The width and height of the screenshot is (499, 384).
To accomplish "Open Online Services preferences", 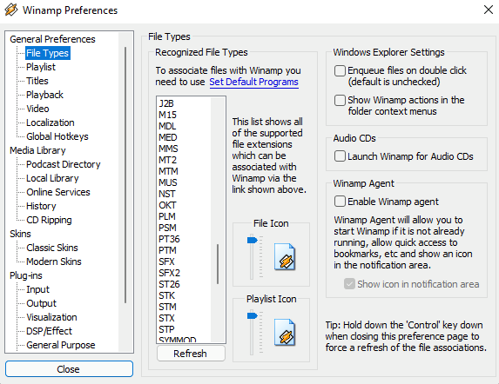I will point(58,192).
